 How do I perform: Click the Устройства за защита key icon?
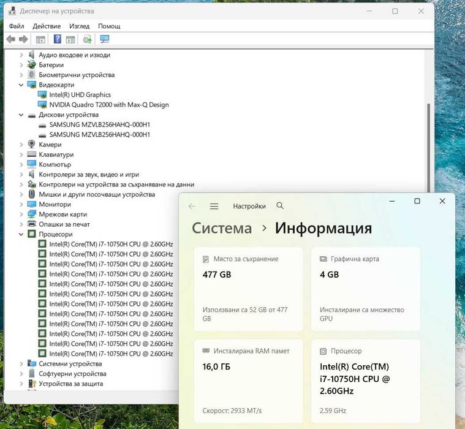pyautogui.click(x=32, y=384)
